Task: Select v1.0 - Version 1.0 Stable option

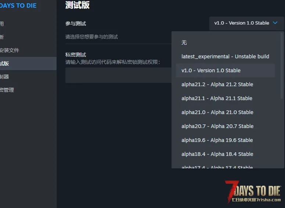Action: (225, 70)
